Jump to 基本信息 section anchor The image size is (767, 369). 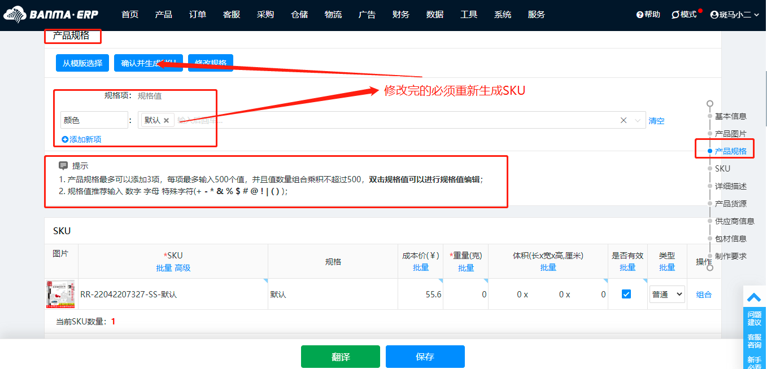click(x=731, y=116)
